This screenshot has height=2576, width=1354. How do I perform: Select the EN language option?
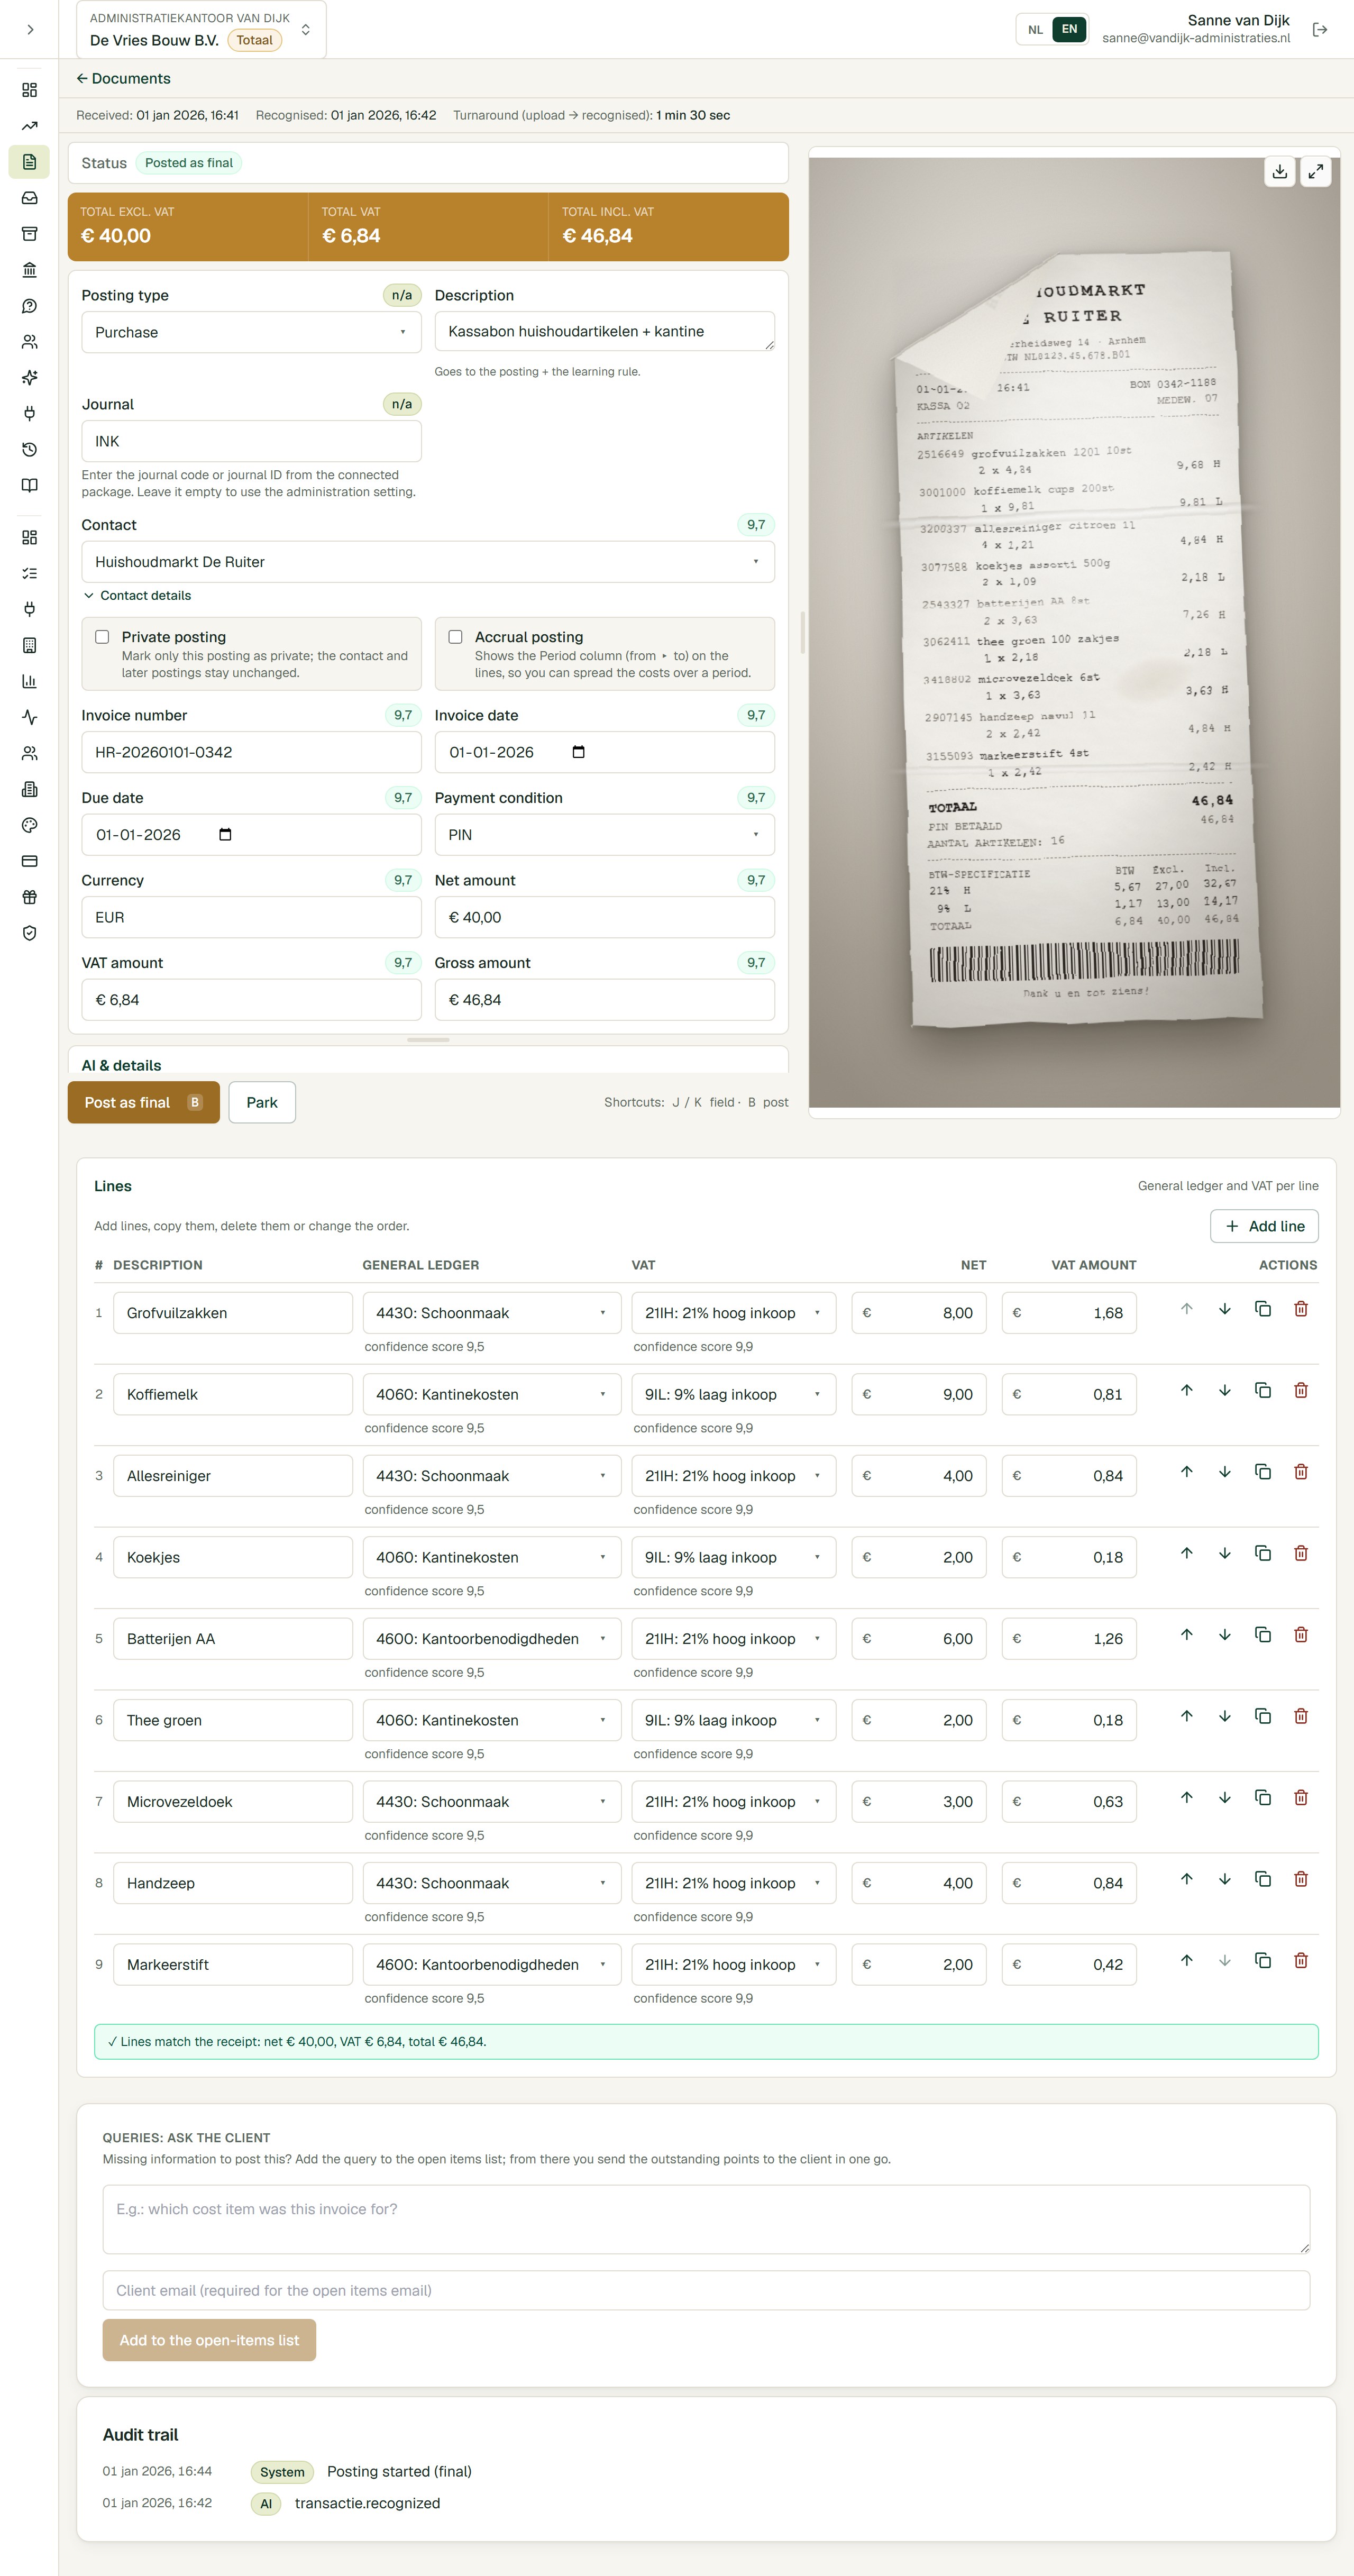[1069, 29]
